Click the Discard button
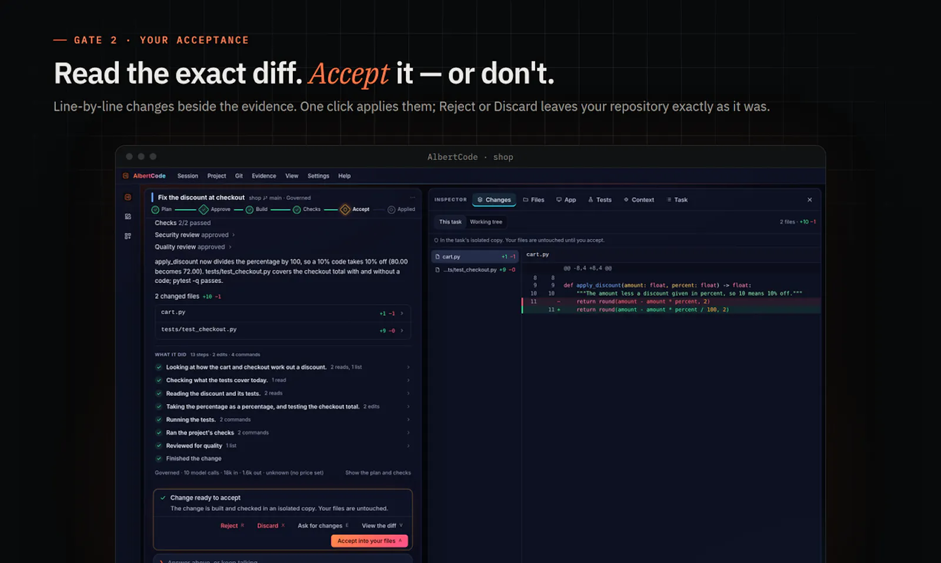The width and height of the screenshot is (941, 563). 271,526
